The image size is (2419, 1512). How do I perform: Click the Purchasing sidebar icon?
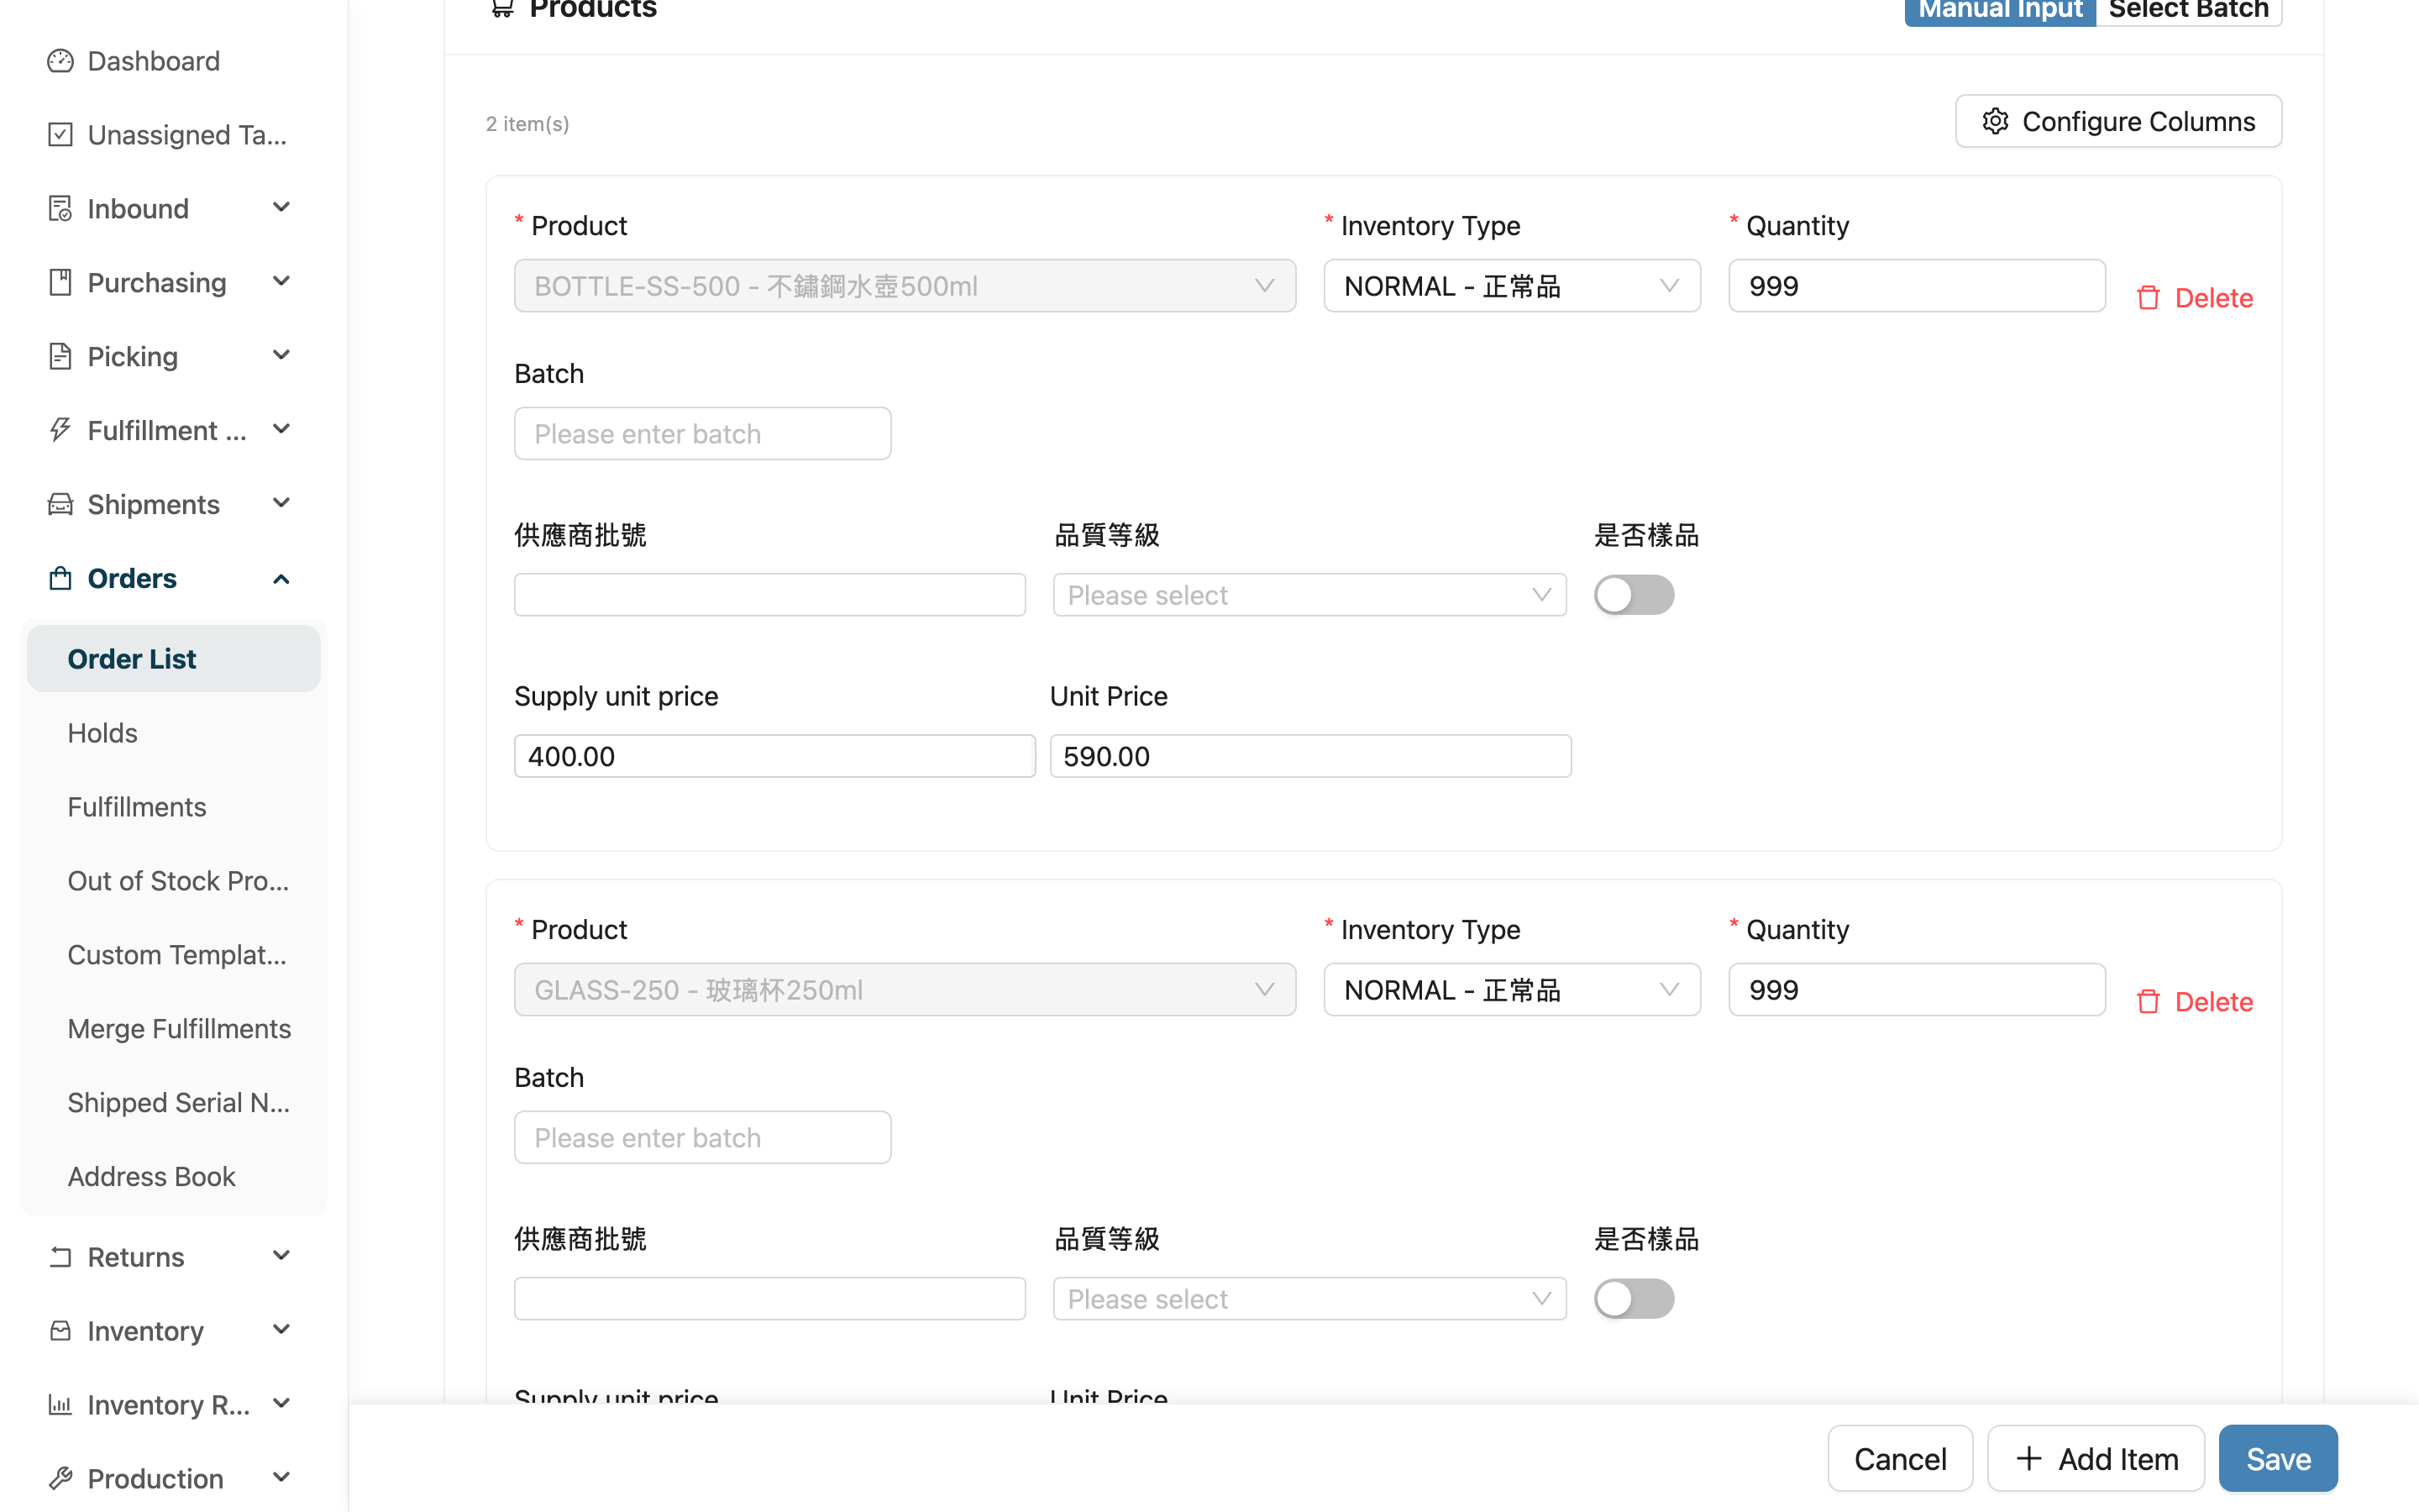click(x=60, y=283)
